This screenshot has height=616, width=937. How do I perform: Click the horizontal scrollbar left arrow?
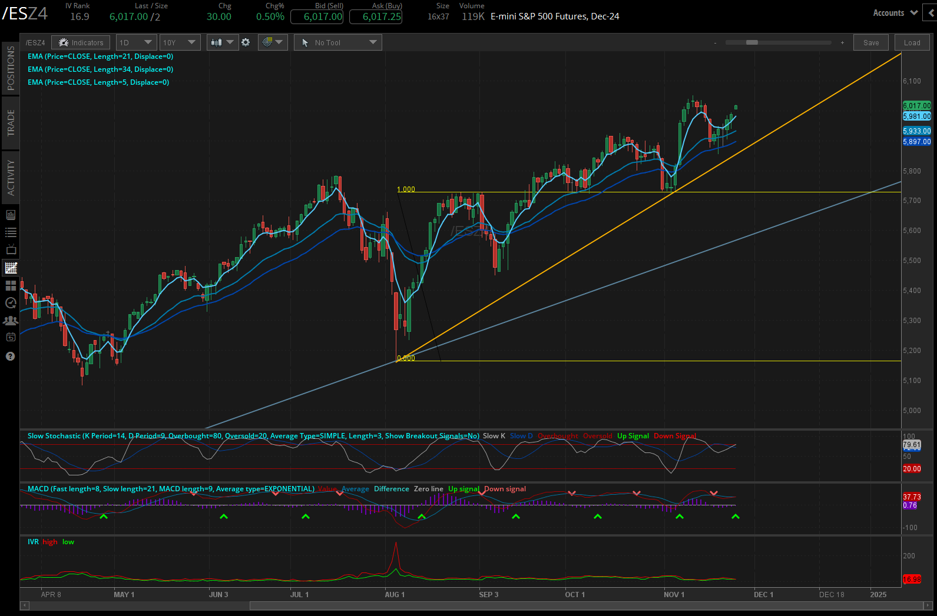[24, 605]
